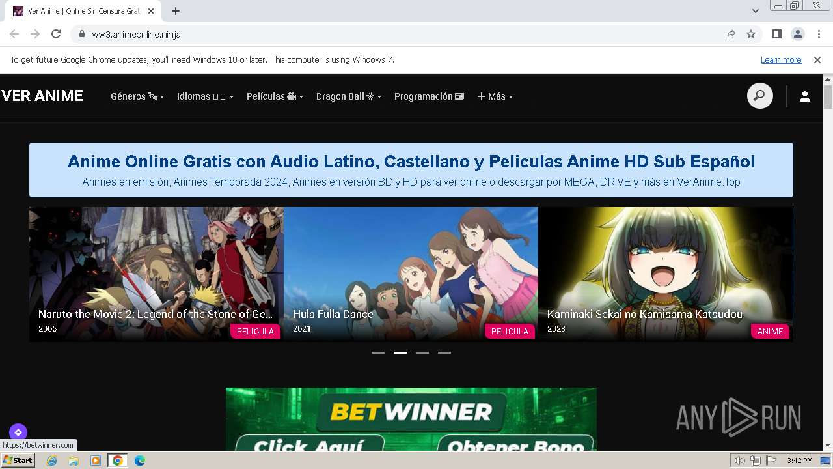Share this page via address bar icon

[730, 34]
